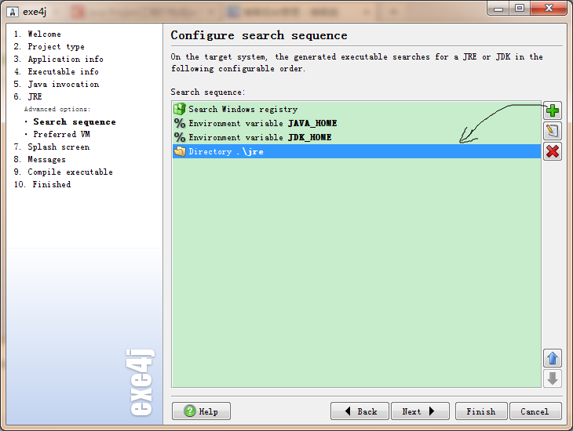Screen dimensions: 573x431
Task: Move entry up with blue arrow icon
Action: coord(553,358)
